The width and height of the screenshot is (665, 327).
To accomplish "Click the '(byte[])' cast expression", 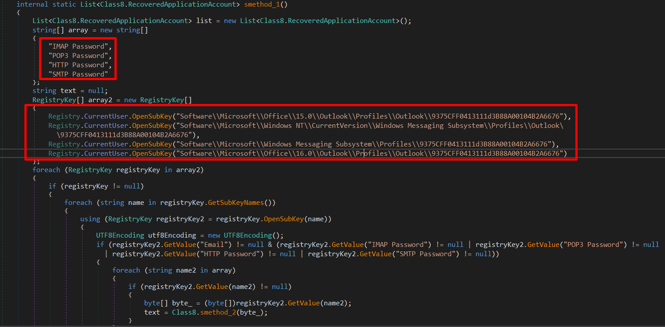I will click(220, 303).
